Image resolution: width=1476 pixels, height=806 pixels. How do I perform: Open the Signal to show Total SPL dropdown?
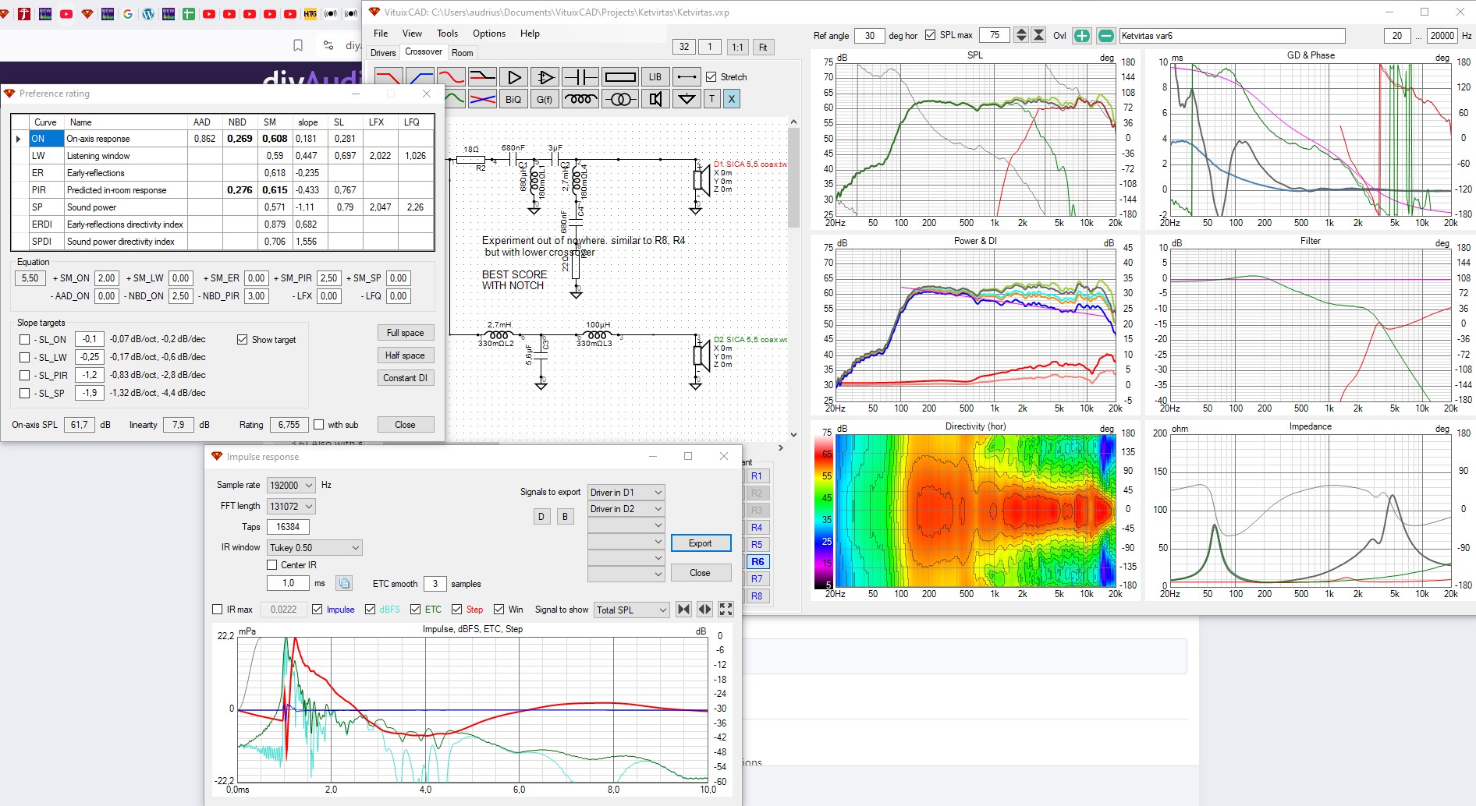tap(631, 610)
